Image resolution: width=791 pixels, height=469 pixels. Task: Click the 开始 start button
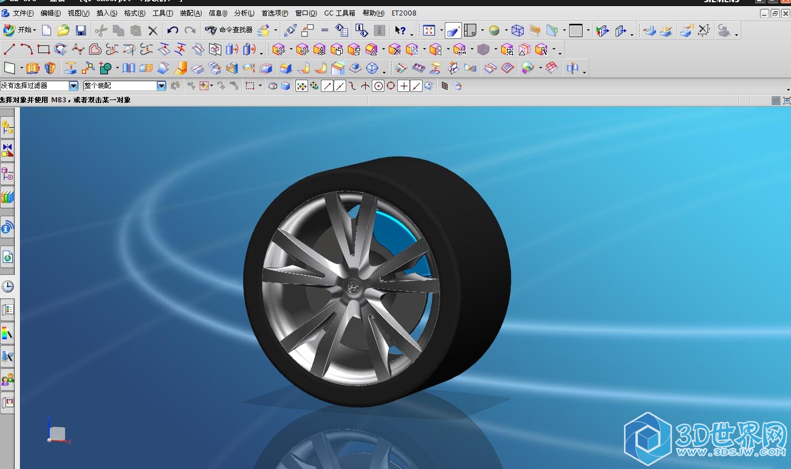(x=19, y=30)
